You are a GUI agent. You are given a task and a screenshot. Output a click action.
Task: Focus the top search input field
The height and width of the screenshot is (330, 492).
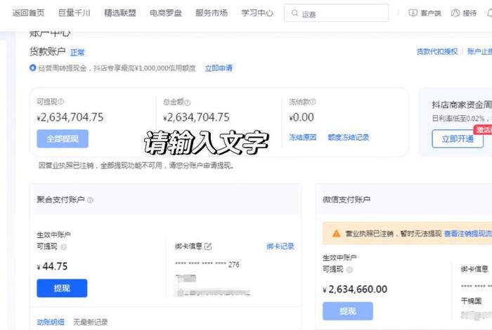[337, 13]
